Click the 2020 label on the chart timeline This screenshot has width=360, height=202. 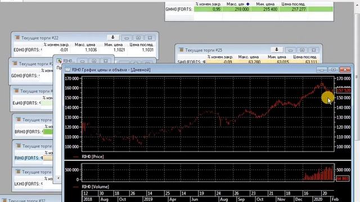coord(318,199)
